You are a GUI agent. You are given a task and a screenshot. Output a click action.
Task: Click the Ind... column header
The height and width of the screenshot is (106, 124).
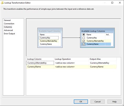108,34
